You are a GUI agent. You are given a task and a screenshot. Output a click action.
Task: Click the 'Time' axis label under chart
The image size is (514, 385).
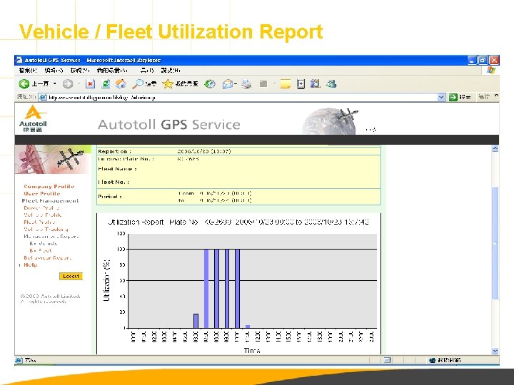[252, 351]
